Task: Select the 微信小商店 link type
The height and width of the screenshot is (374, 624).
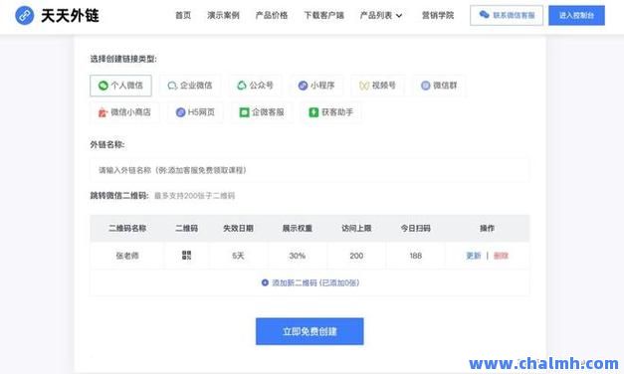Action: coord(124,112)
